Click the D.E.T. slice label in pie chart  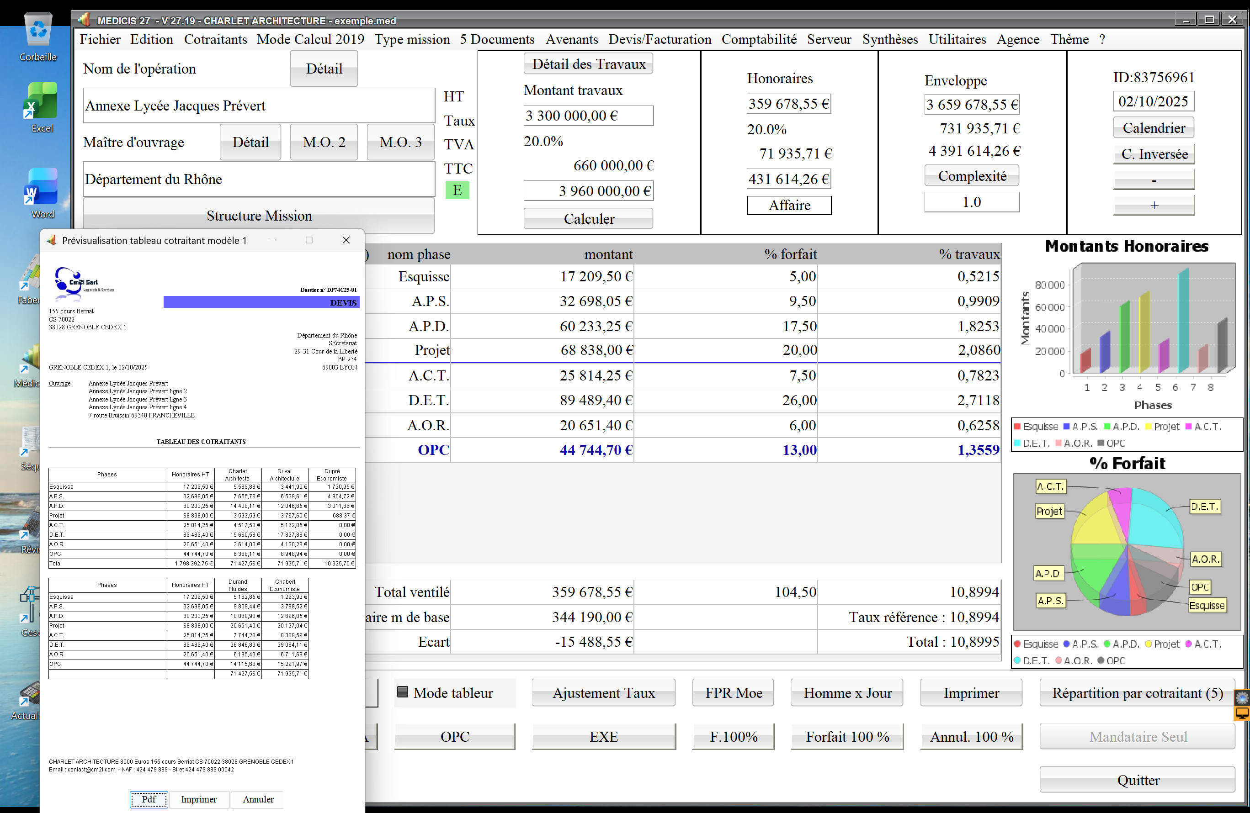click(x=1204, y=507)
